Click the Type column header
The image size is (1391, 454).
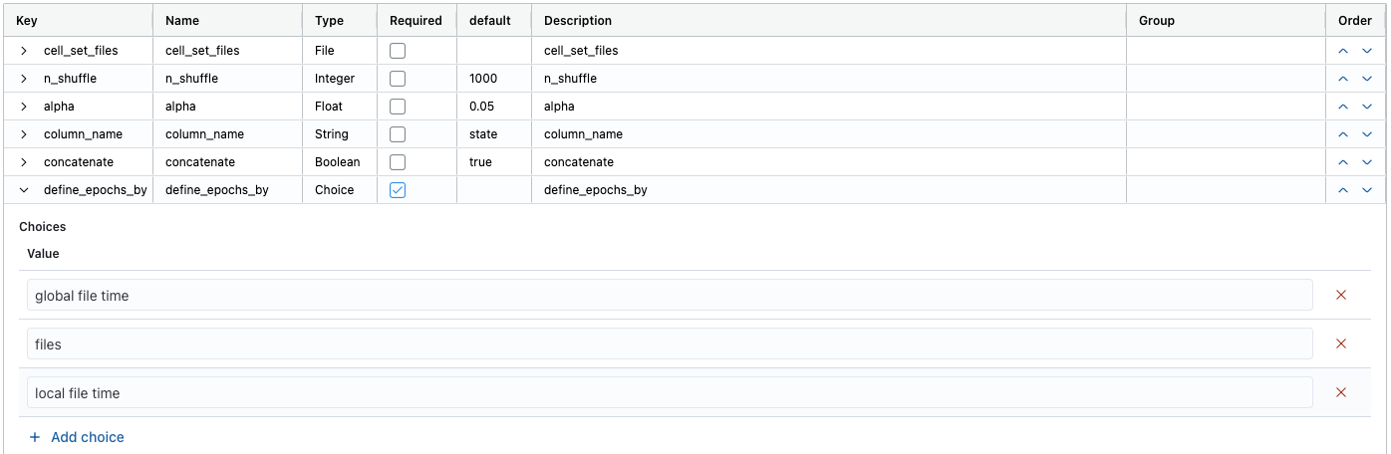pos(329,21)
